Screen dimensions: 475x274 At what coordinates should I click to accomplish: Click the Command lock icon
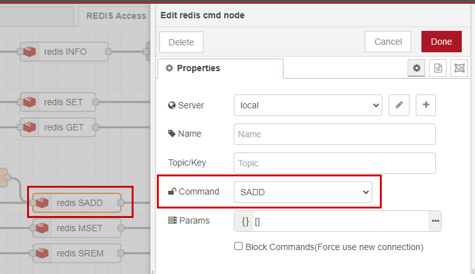tap(172, 191)
